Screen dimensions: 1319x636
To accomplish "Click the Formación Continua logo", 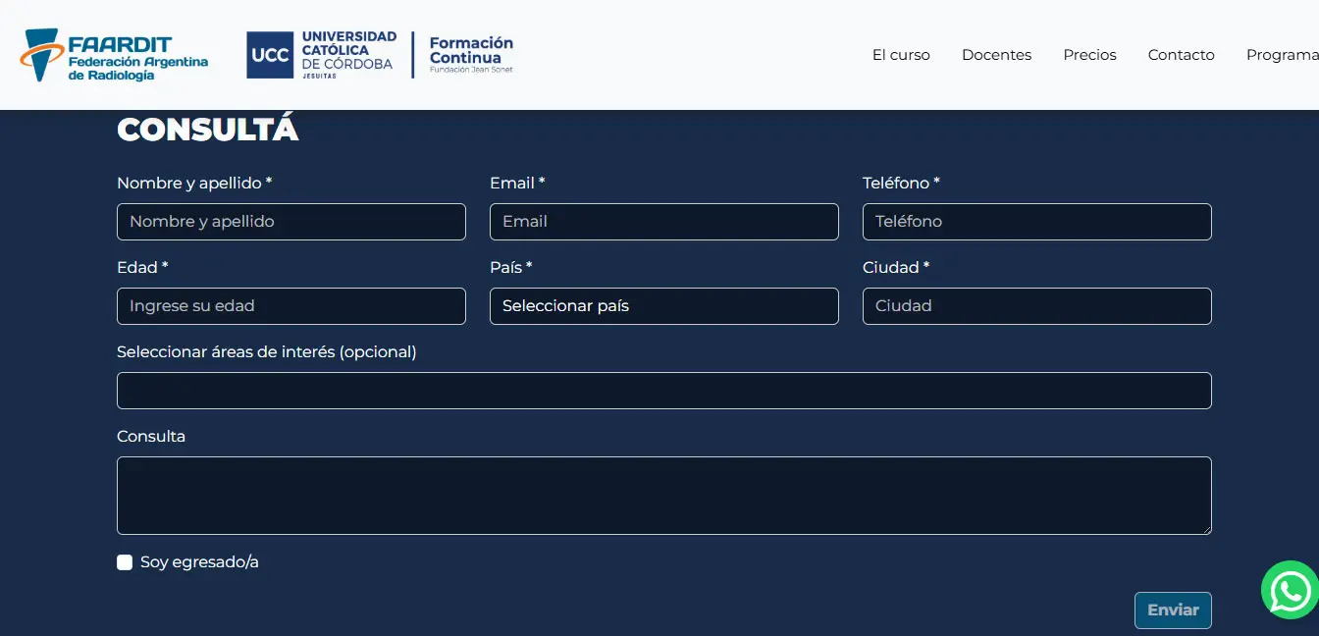I will [x=471, y=55].
